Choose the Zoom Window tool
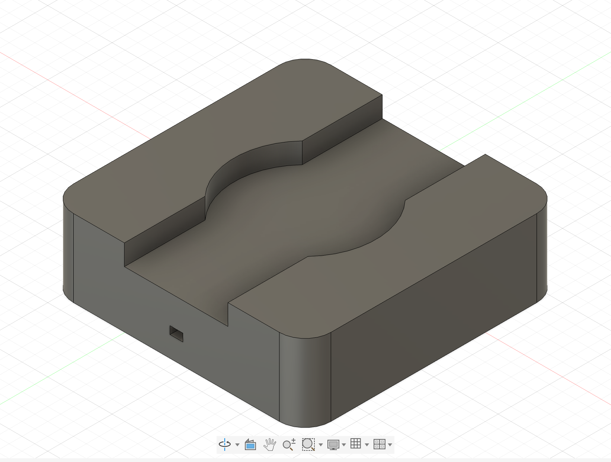The width and height of the screenshot is (611, 462). coord(308,445)
